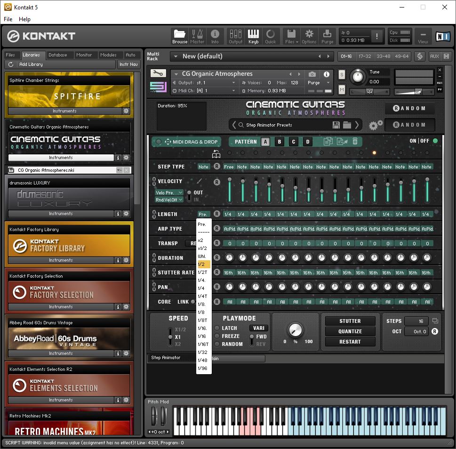Open the instrument Purge dropdown arrow
456x449 pixels.
tap(328, 82)
